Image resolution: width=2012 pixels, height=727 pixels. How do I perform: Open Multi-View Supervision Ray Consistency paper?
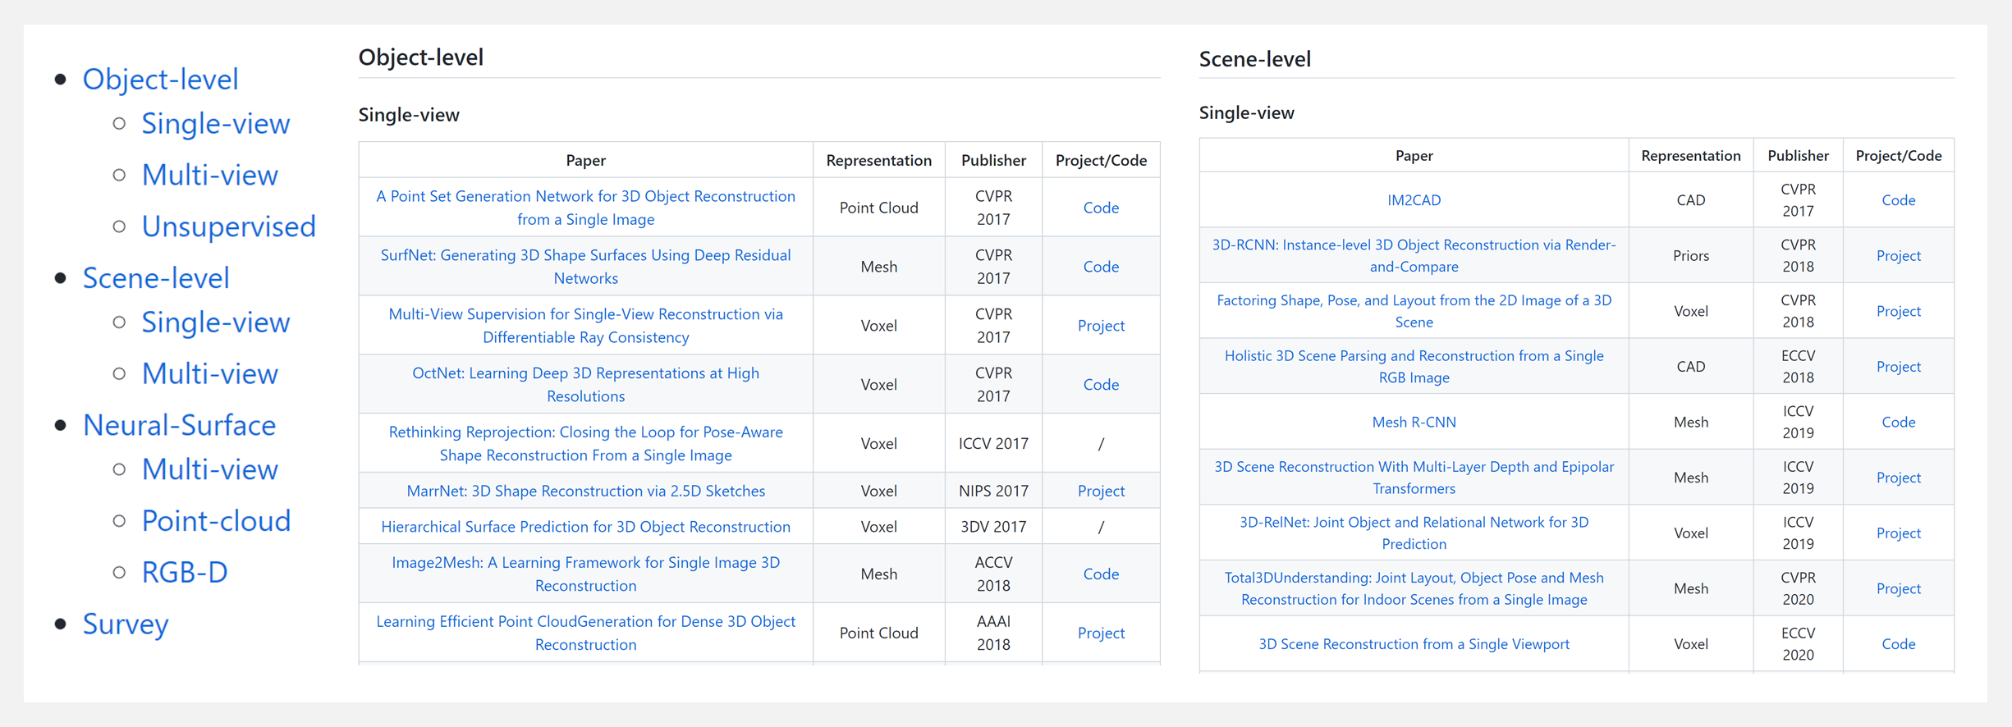[585, 326]
